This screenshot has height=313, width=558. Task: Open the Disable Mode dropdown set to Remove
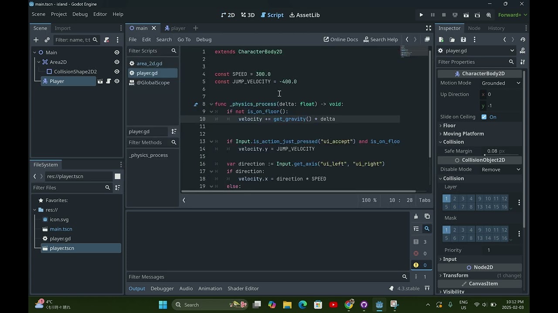pos(501,170)
